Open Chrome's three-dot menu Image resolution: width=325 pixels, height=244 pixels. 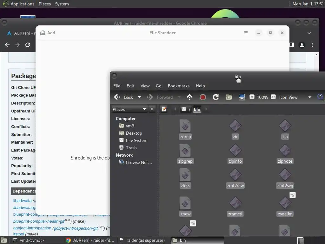(312, 45)
